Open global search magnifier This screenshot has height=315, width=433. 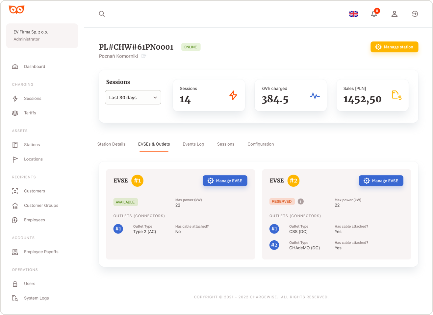pos(102,14)
